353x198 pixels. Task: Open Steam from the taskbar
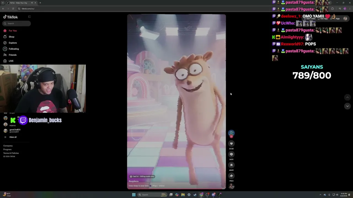195,195
